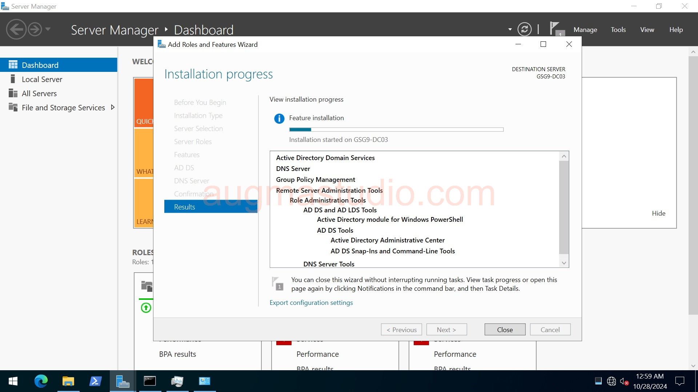Open the Tools menu
The height and width of the screenshot is (392, 698).
[x=618, y=29]
